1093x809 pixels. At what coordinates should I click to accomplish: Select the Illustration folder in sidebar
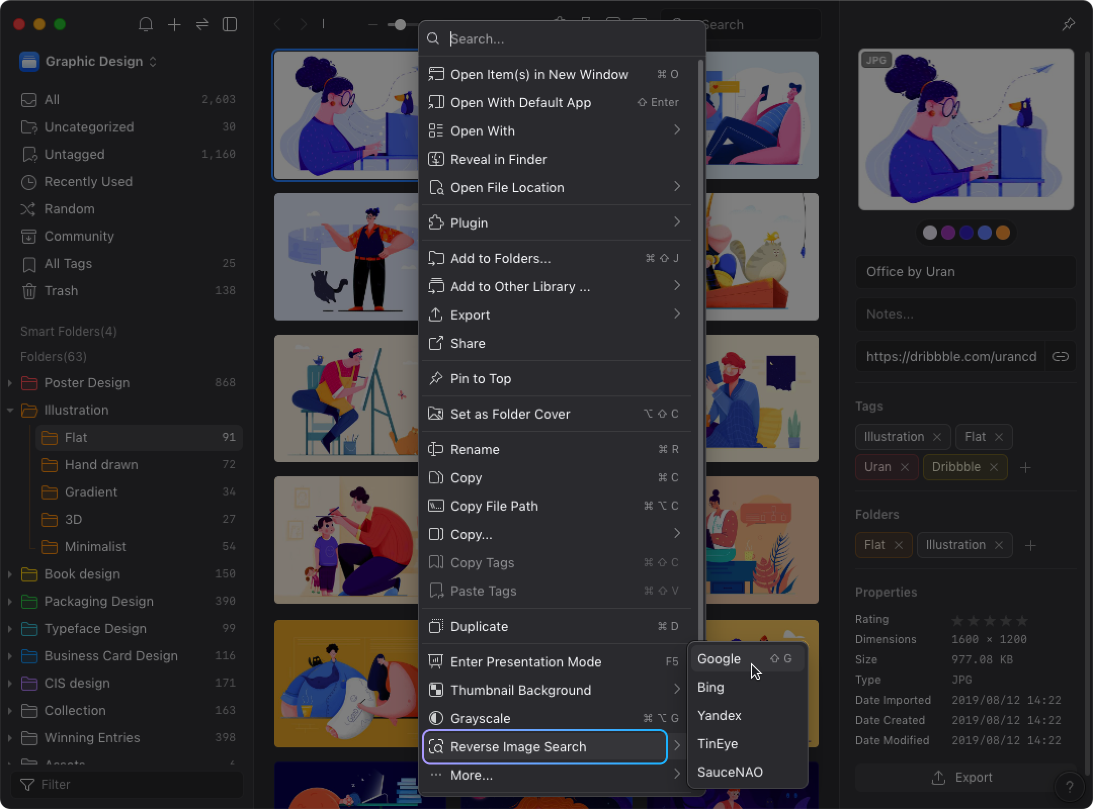pyautogui.click(x=76, y=411)
